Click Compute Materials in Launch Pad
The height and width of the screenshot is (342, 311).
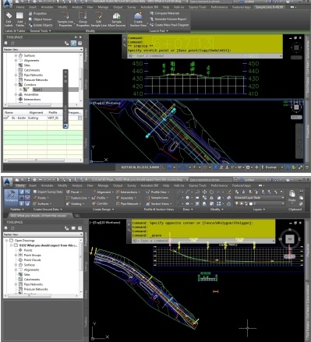click(164, 13)
